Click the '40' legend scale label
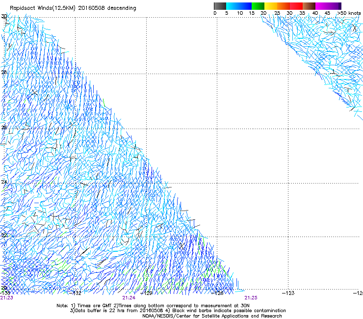363x319 pixels. [315, 13]
